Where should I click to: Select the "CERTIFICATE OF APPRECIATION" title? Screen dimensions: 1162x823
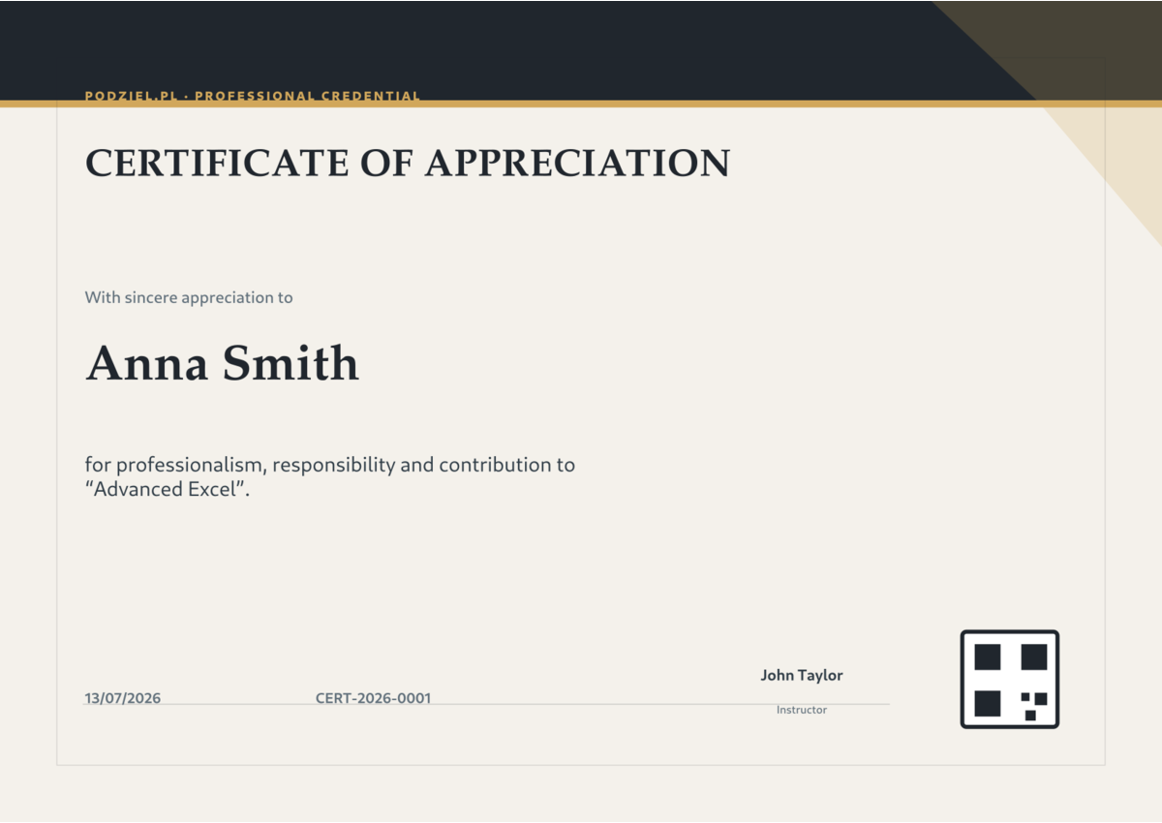click(408, 163)
